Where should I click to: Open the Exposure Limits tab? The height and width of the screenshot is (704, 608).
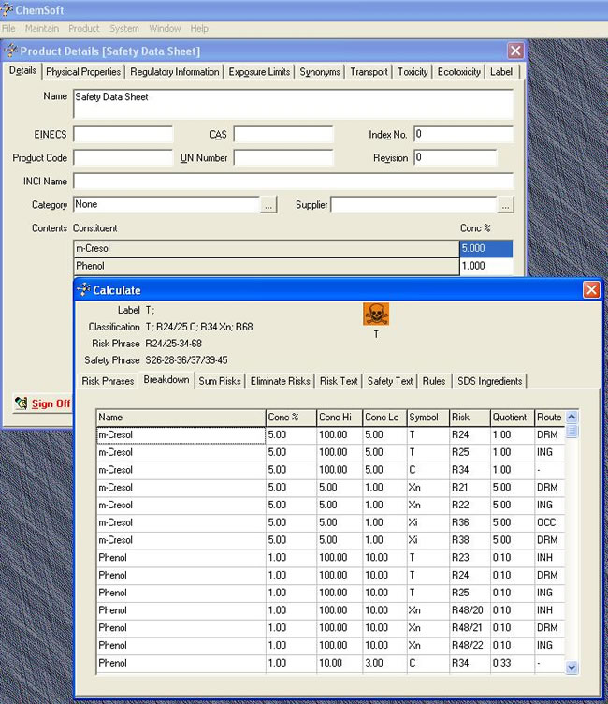click(x=259, y=72)
